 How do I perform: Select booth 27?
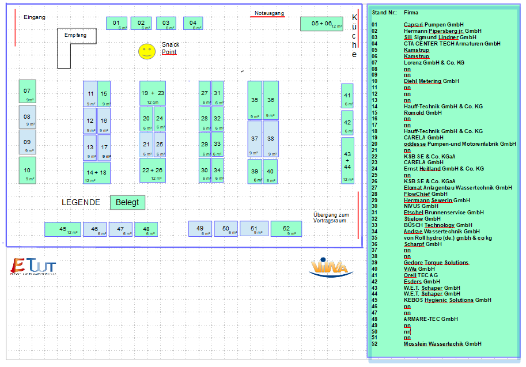[205, 93]
